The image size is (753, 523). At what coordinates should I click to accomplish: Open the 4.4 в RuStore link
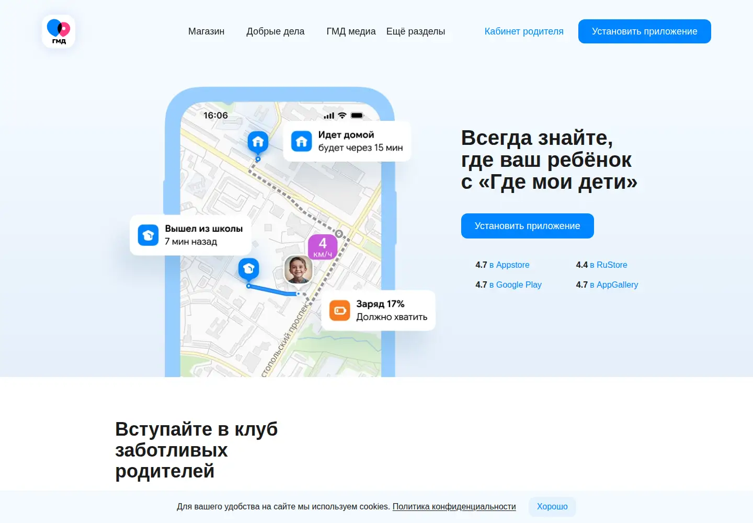[601, 265]
